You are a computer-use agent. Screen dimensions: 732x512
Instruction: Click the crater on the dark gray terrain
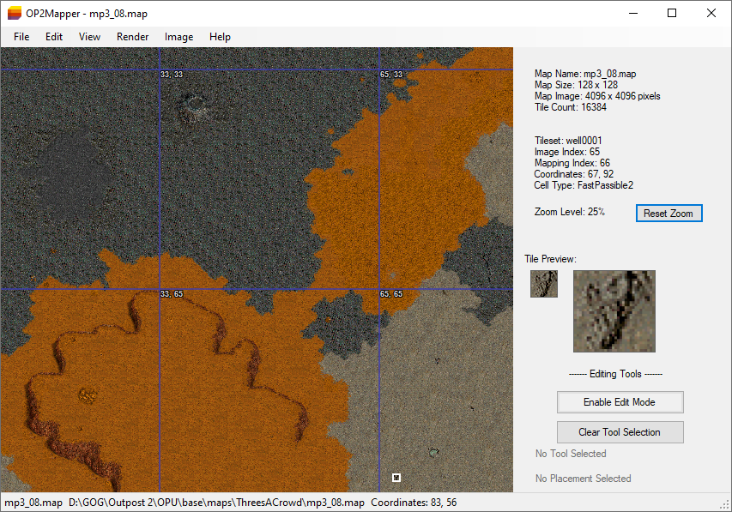pos(193,107)
